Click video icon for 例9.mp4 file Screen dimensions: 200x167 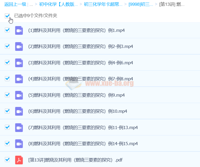[19, 95]
